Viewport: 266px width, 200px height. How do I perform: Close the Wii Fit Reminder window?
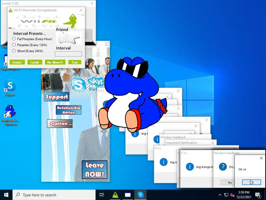tap(81, 10)
